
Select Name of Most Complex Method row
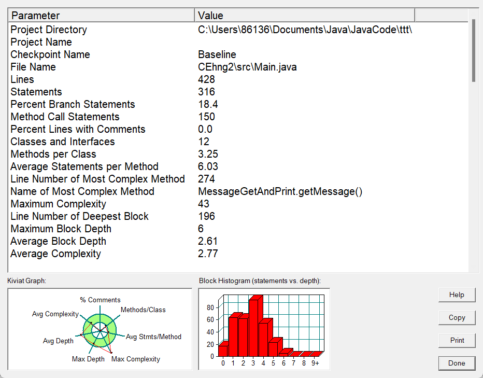coord(82,191)
